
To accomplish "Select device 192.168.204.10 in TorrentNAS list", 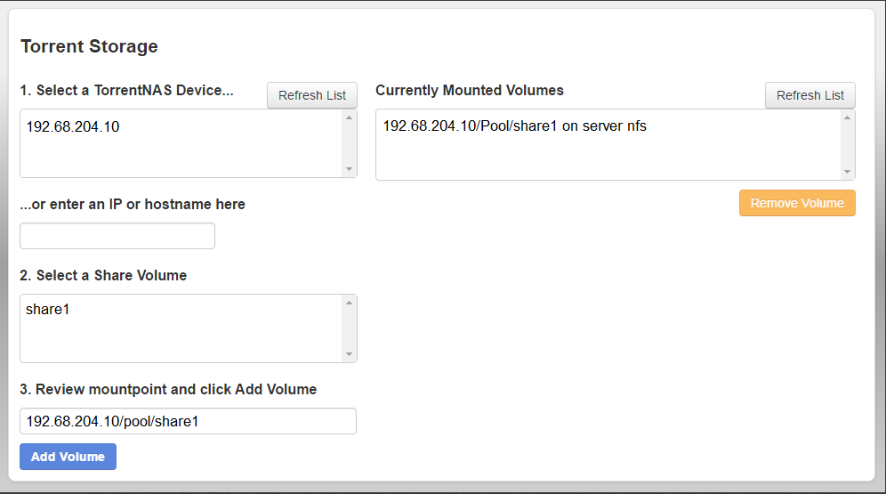I will pos(73,127).
